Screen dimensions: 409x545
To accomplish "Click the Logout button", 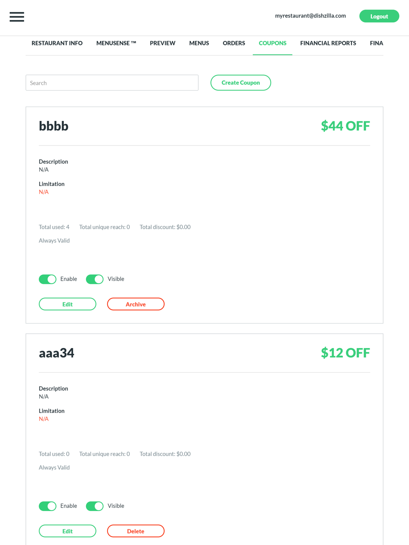I will tap(379, 16).
